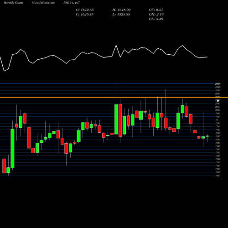Click the 1465 price axis label

tap(218, 146)
